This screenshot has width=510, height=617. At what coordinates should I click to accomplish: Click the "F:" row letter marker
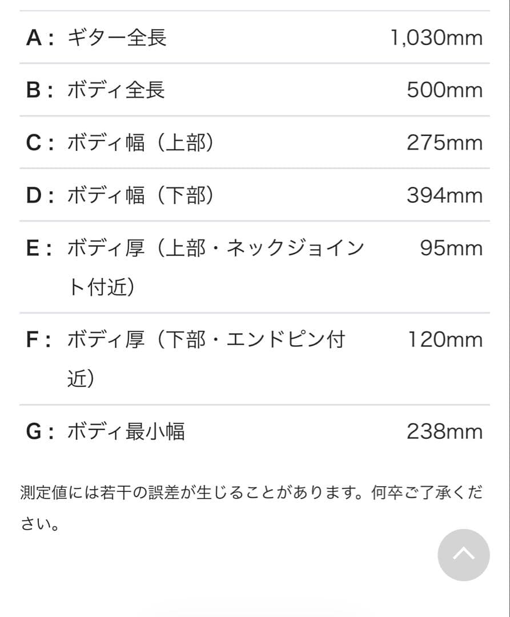click(x=40, y=340)
